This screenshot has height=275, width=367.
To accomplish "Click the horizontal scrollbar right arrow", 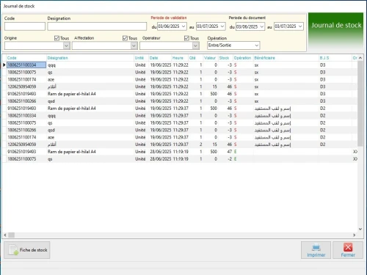I will 354,235.
